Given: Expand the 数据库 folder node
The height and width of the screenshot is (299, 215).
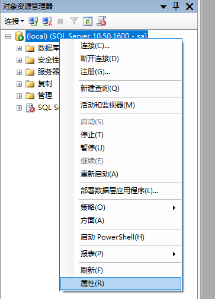Looking at the screenshot, I should pyautogui.click(x=19, y=48).
